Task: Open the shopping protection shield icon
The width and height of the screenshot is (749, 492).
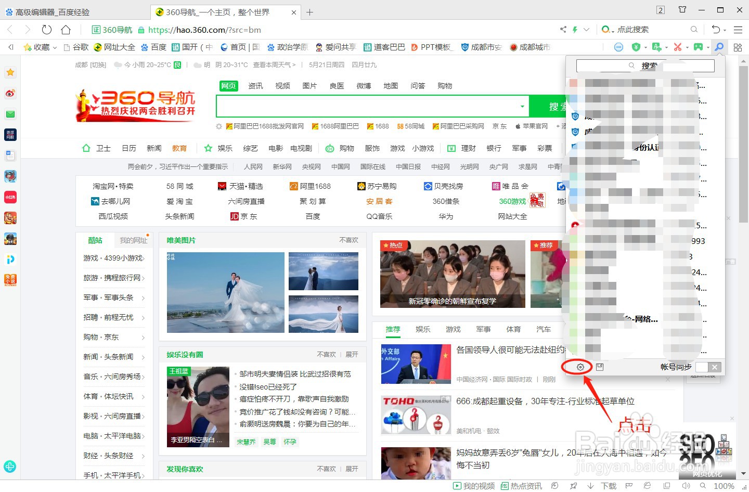Action: coord(636,47)
